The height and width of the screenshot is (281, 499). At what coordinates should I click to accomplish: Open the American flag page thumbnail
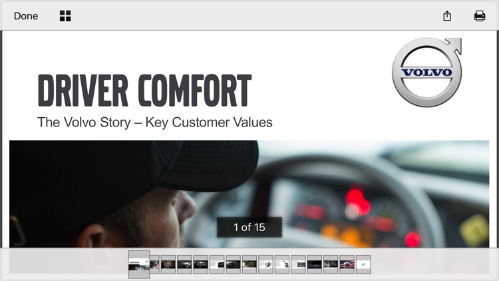coord(347,264)
